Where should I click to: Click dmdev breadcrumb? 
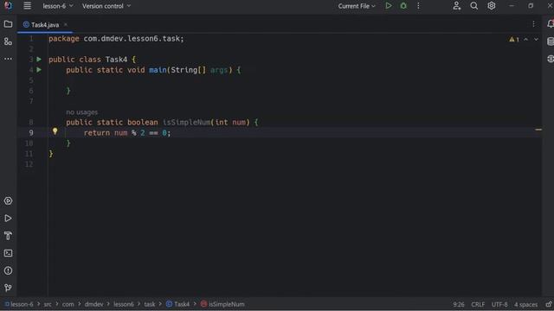point(93,304)
